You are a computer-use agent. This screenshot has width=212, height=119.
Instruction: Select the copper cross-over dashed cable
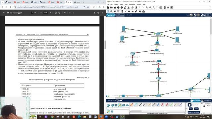[x=145, y=105]
